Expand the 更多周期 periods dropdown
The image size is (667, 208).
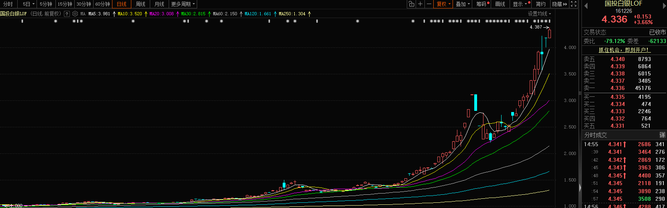(x=183, y=4)
